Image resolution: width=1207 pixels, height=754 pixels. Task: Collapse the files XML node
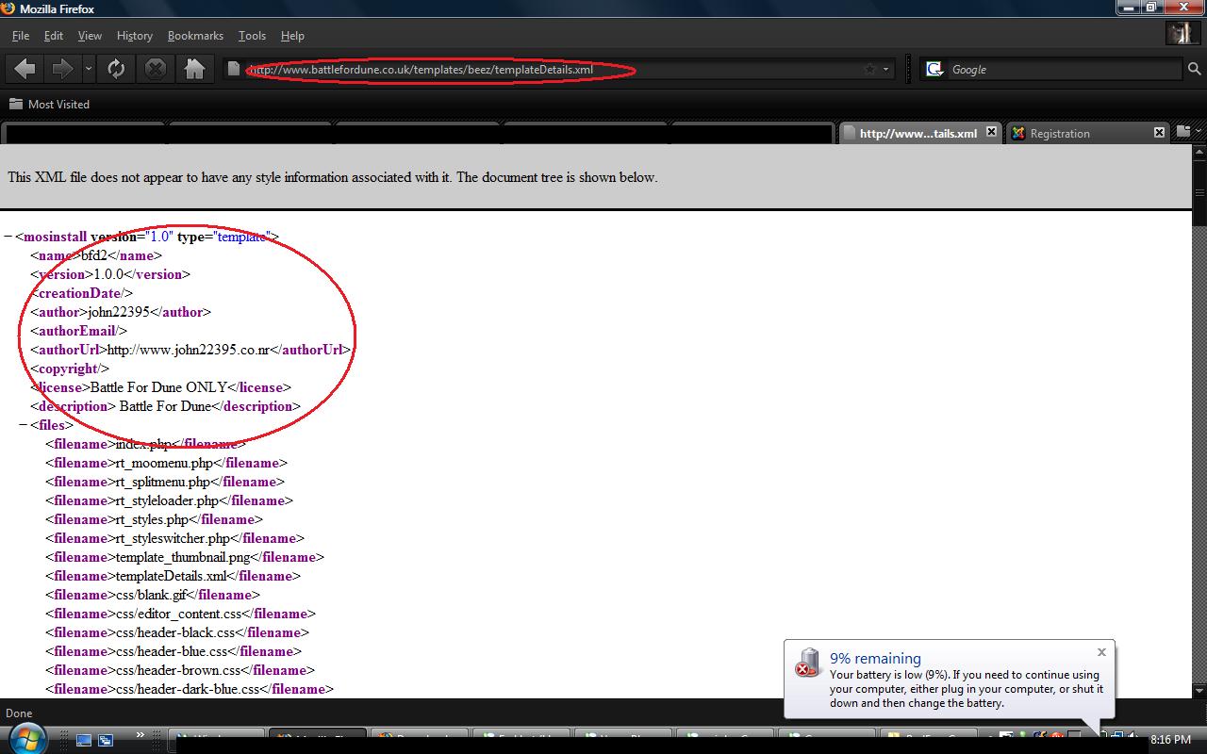coord(24,425)
